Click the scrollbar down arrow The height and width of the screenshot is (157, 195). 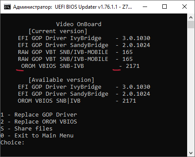click(x=191, y=153)
